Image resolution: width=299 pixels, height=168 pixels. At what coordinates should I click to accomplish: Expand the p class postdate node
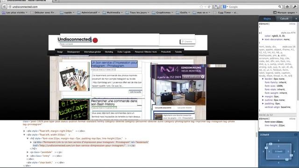28,152
